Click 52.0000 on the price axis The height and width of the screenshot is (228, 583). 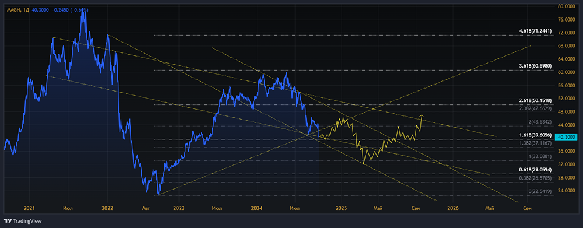tap(567, 99)
